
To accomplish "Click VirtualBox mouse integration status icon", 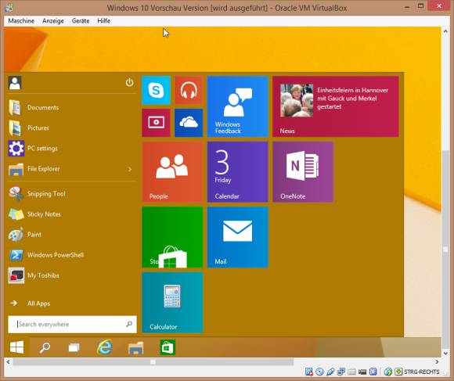I will click(388, 372).
